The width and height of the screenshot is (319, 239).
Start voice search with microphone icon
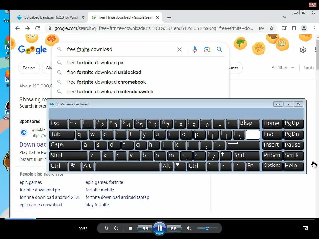(x=194, y=49)
